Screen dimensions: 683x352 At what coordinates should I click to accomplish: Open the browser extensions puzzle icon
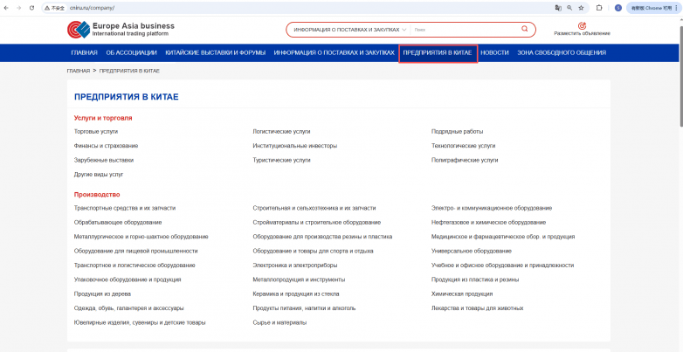pos(599,7)
